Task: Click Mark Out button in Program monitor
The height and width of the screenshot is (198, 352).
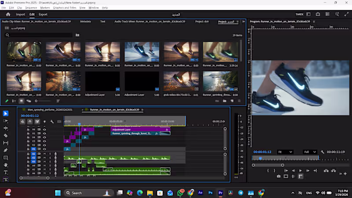Action: pyautogui.click(x=274, y=171)
